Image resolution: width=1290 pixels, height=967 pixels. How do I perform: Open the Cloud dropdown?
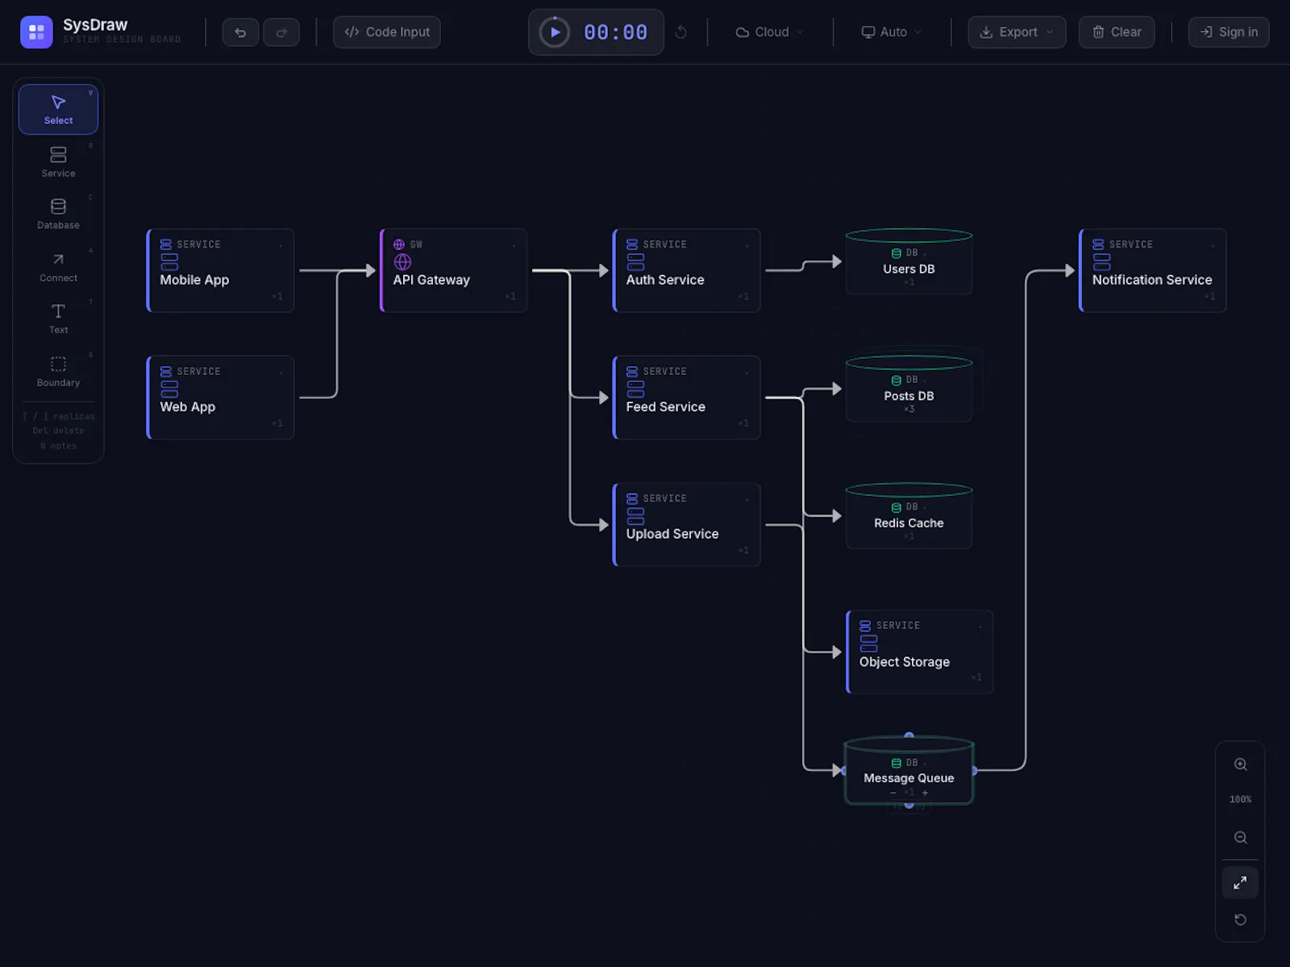(770, 32)
